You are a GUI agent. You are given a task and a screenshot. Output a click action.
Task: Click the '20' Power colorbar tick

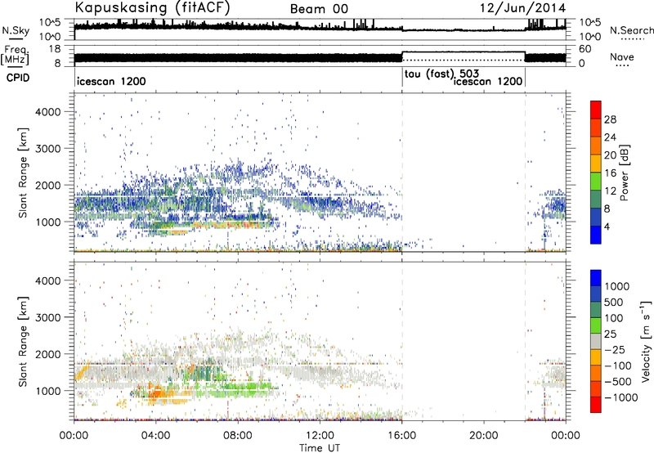(x=610, y=155)
